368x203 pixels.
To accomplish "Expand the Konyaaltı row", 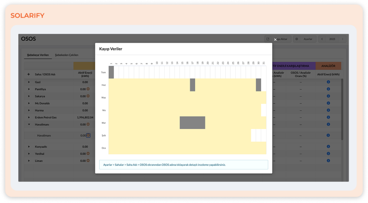I will coord(29,147).
